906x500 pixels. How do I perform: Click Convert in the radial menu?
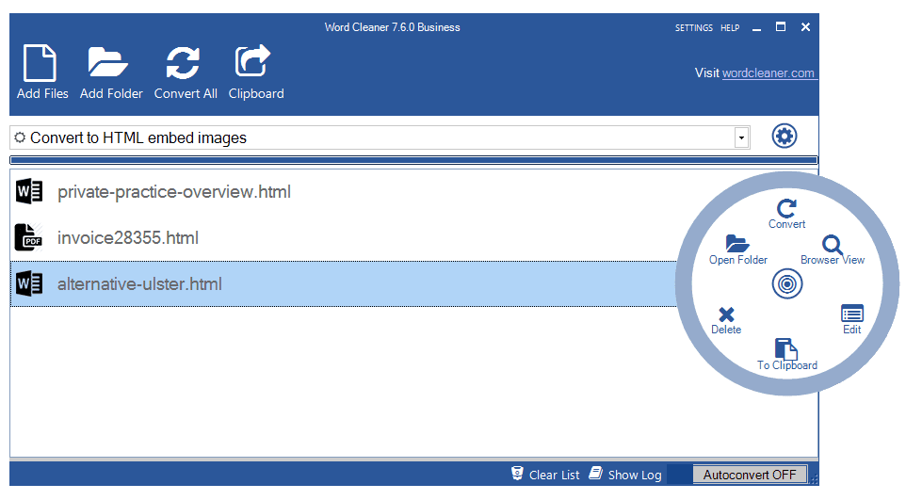[786, 214]
